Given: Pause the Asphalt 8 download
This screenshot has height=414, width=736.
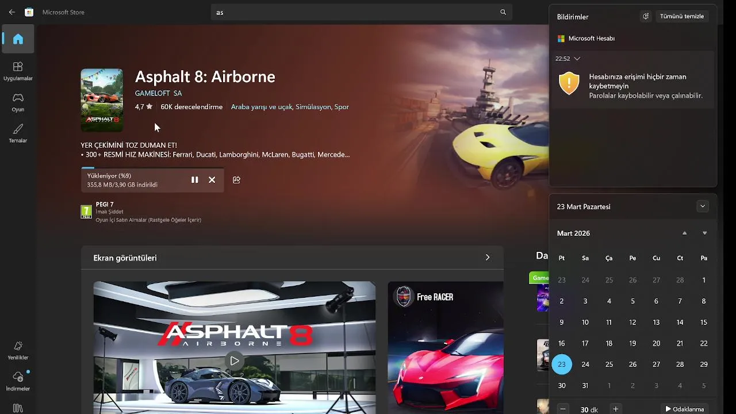Looking at the screenshot, I should point(194,180).
